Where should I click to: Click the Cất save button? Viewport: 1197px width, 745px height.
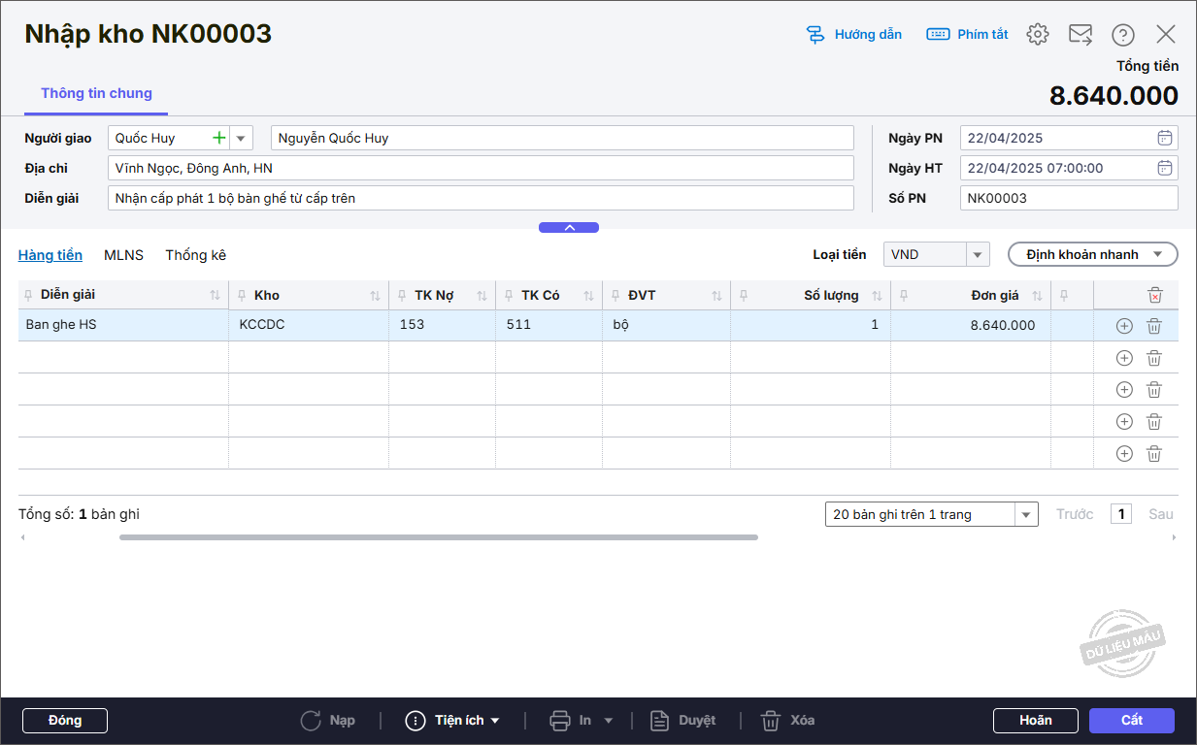(1131, 721)
